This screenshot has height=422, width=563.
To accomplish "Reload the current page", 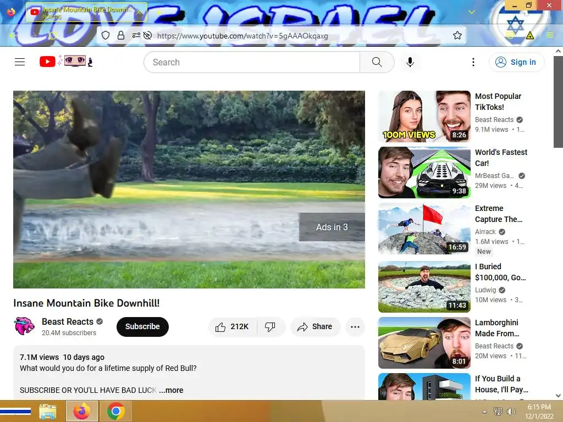I will [x=53, y=35].
